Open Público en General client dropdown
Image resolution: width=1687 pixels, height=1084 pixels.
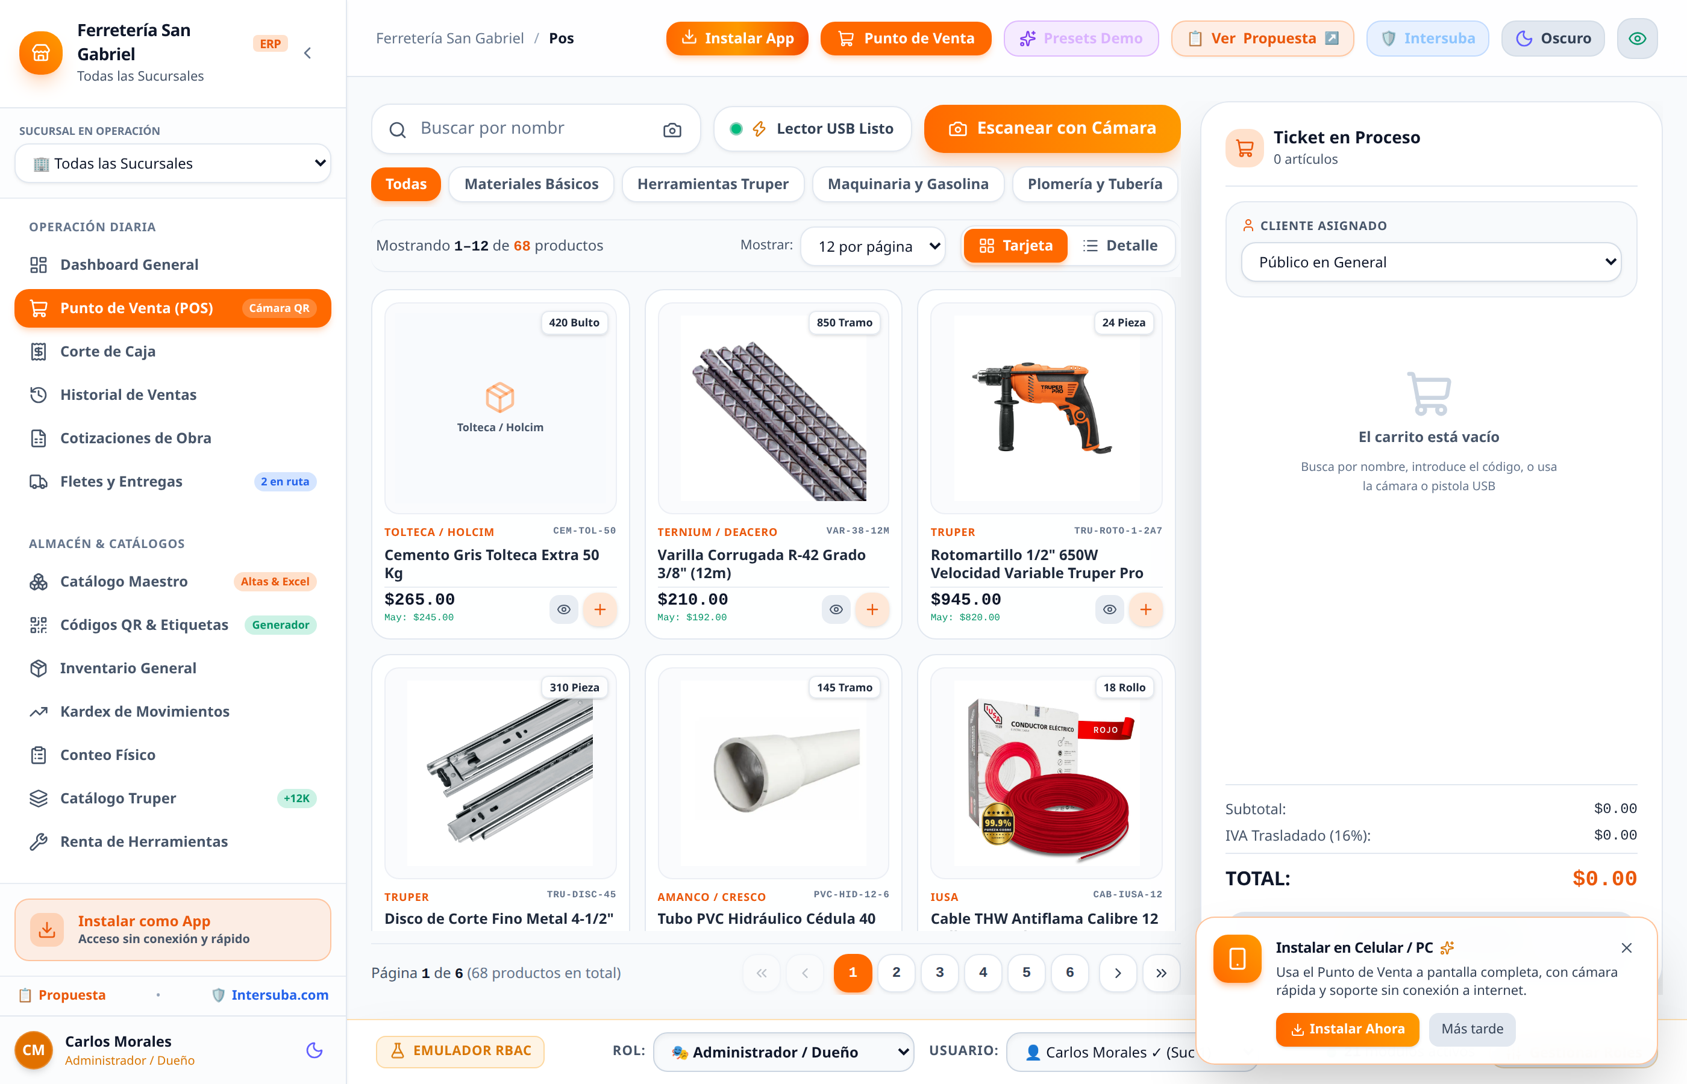1431,263
